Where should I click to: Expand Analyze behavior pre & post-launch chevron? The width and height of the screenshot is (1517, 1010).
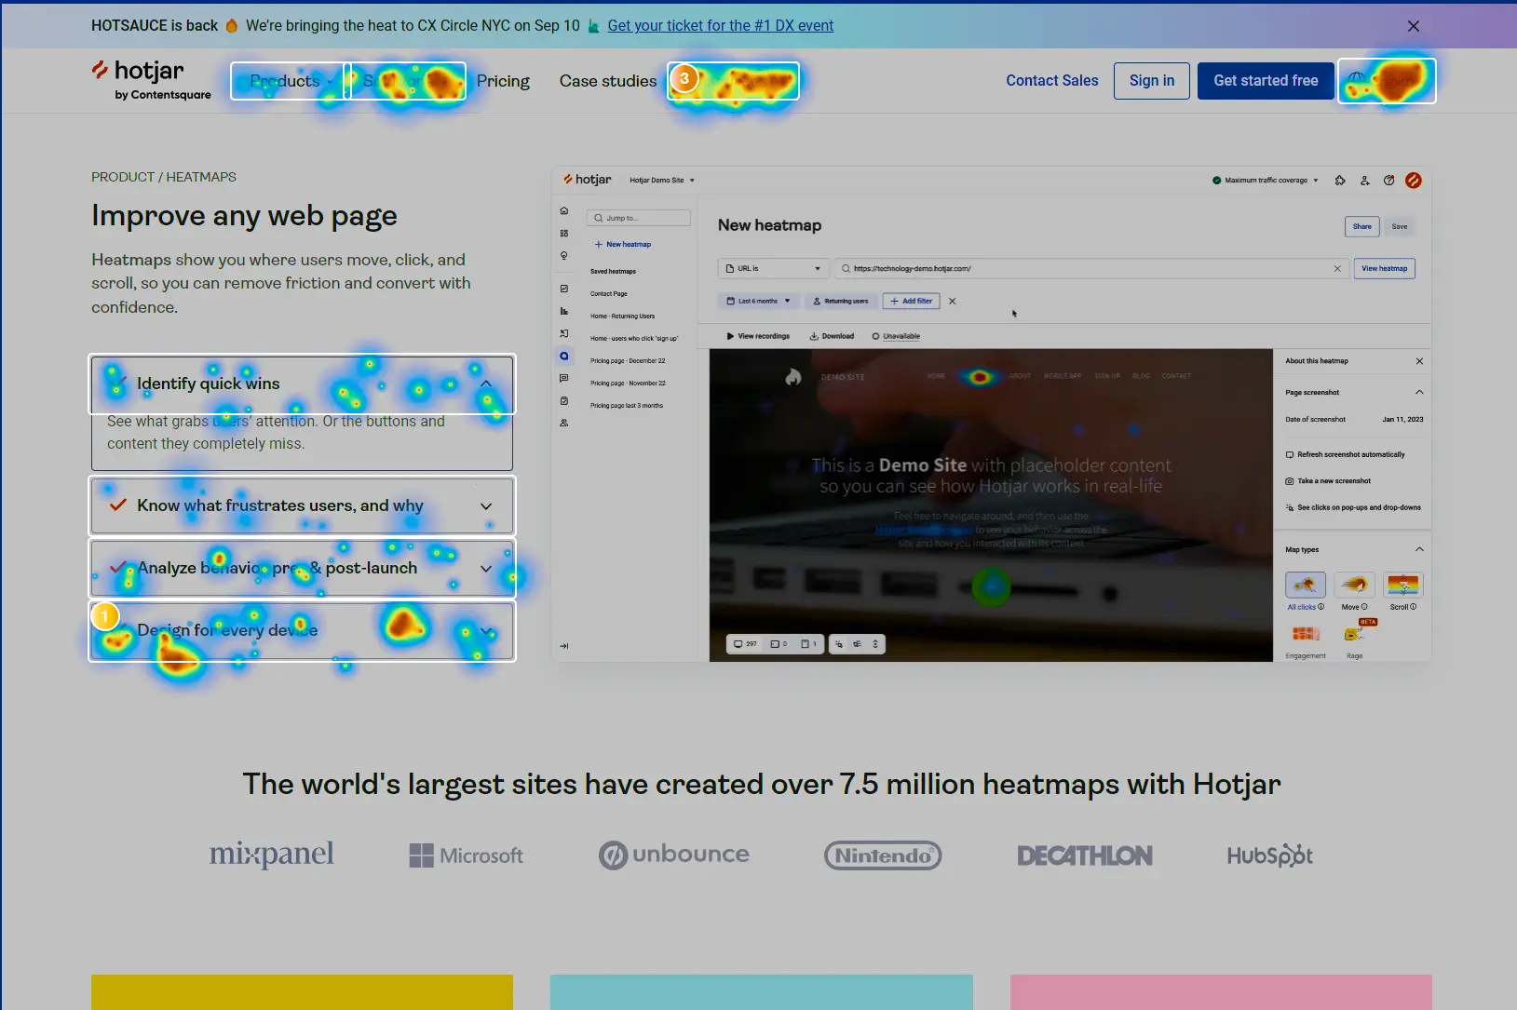click(485, 569)
